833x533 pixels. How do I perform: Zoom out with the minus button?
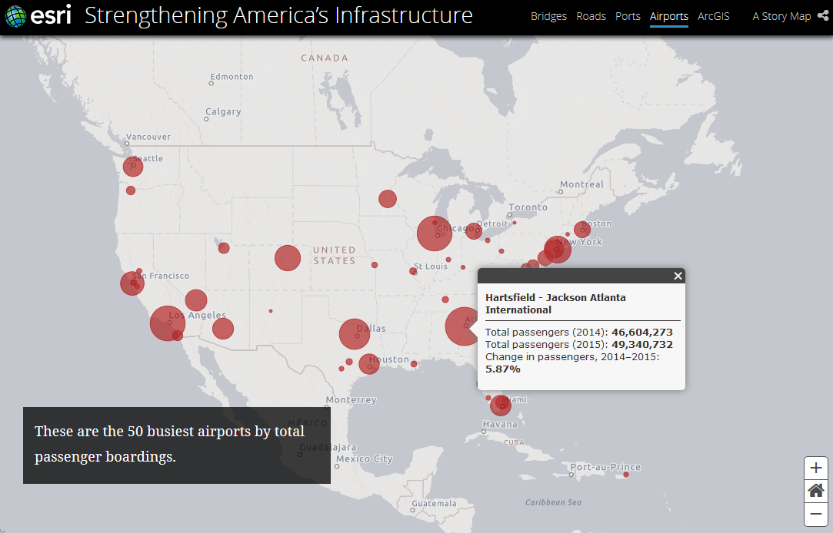point(816,514)
